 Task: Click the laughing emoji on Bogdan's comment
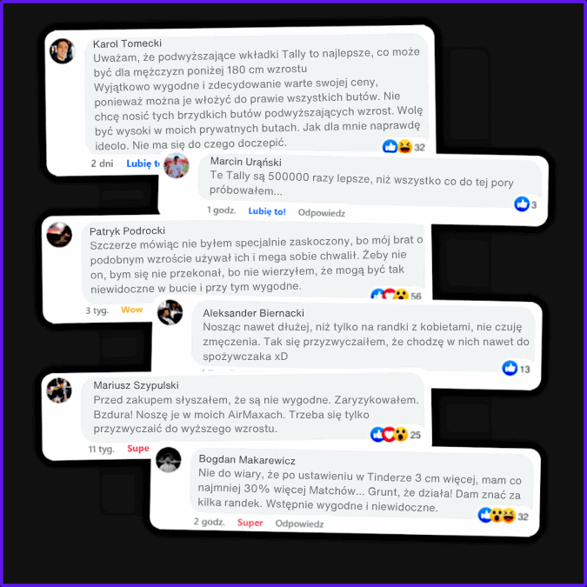tap(509, 516)
